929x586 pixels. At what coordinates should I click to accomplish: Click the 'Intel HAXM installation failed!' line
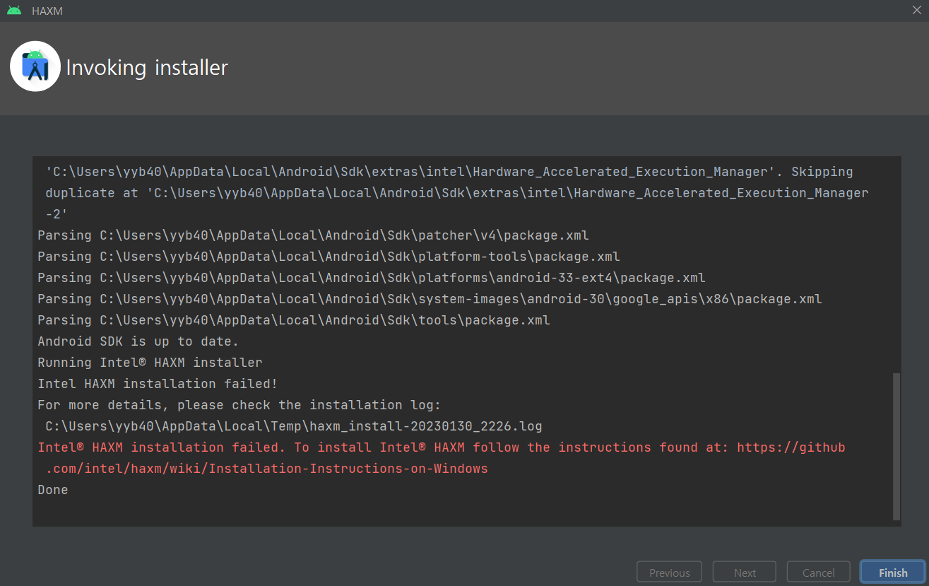click(x=158, y=384)
